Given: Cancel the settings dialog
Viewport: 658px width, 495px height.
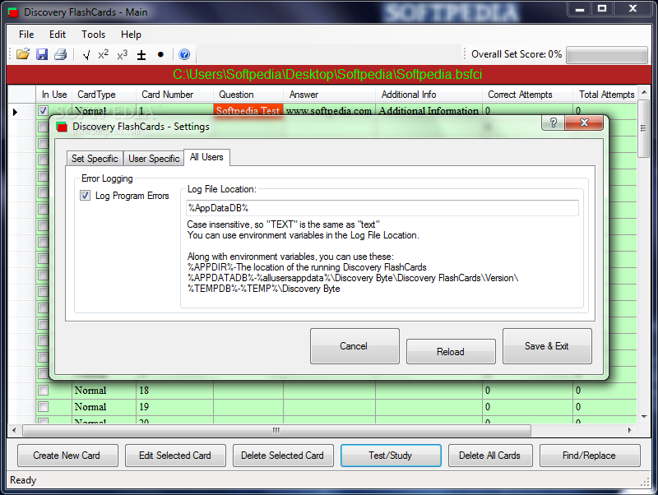Looking at the screenshot, I should [x=354, y=346].
